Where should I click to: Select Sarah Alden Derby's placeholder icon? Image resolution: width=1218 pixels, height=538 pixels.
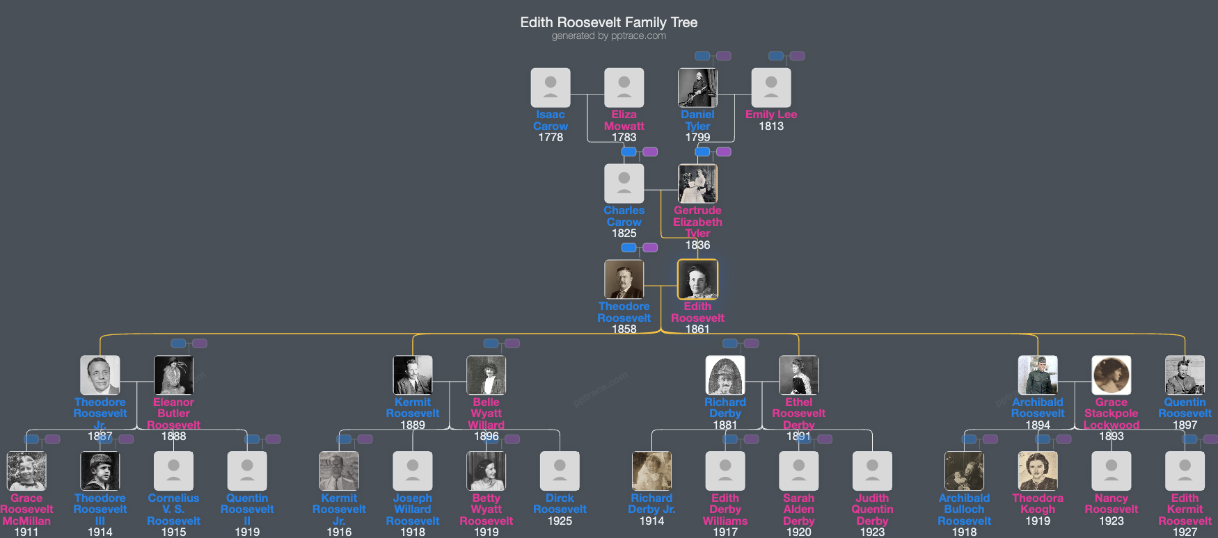tap(799, 471)
